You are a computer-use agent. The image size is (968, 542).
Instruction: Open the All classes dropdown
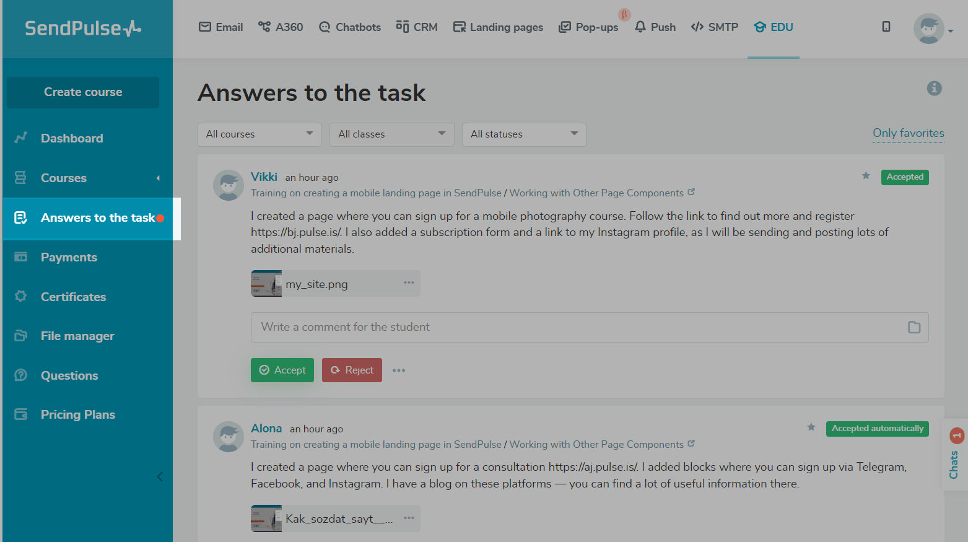click(x=392, y=134)
